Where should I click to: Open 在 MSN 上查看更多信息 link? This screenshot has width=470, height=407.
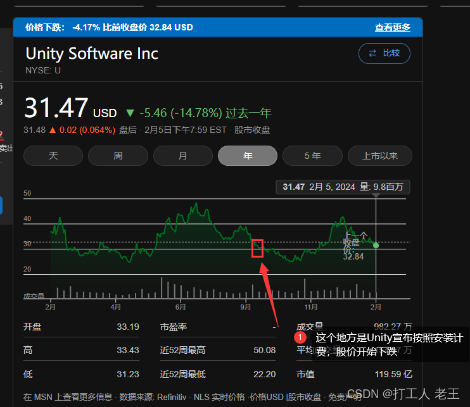pos(68,397)
